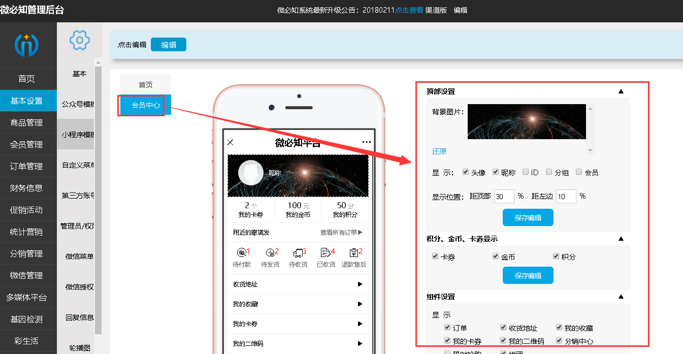The width and height of the screenshot is (683, 354).
Task: Enable the ID display checkbox
Action: (525, 172)
